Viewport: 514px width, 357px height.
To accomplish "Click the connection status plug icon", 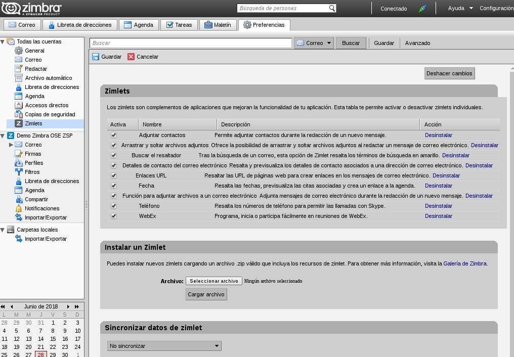I will (422, 9).
